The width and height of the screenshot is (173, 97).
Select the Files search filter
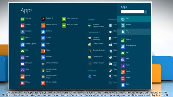point(134,32)
